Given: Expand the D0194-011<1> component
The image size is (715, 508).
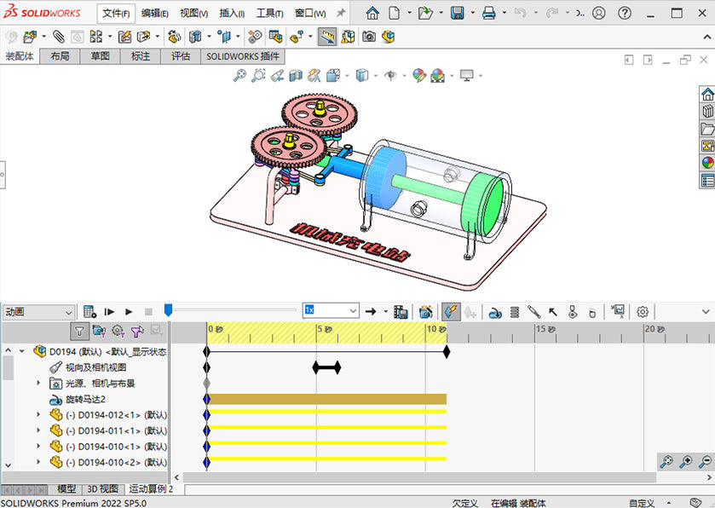Looking at the screenshot, I should (x=38, y=430).
